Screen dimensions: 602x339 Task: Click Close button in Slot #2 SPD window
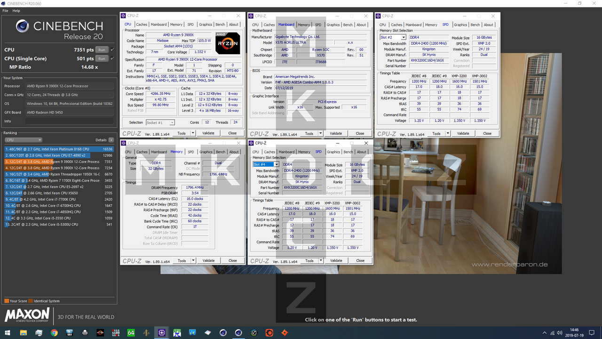pyautogui.click(x=487, y=133)
